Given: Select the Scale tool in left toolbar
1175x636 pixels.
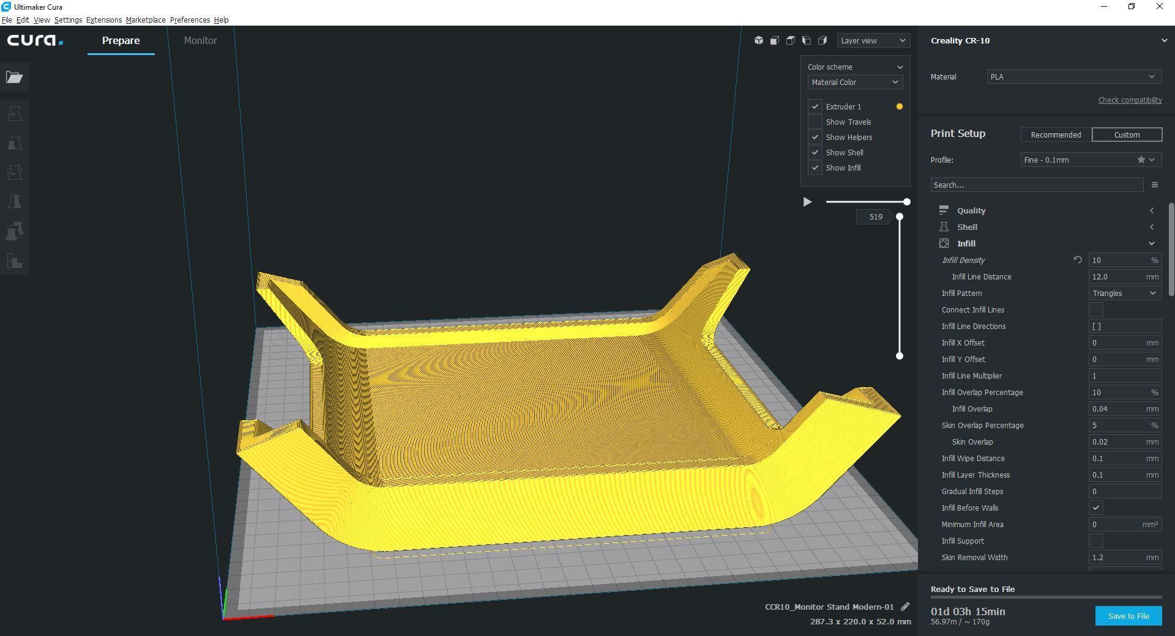Looking at the screenshot, I should tap(15, 143).
